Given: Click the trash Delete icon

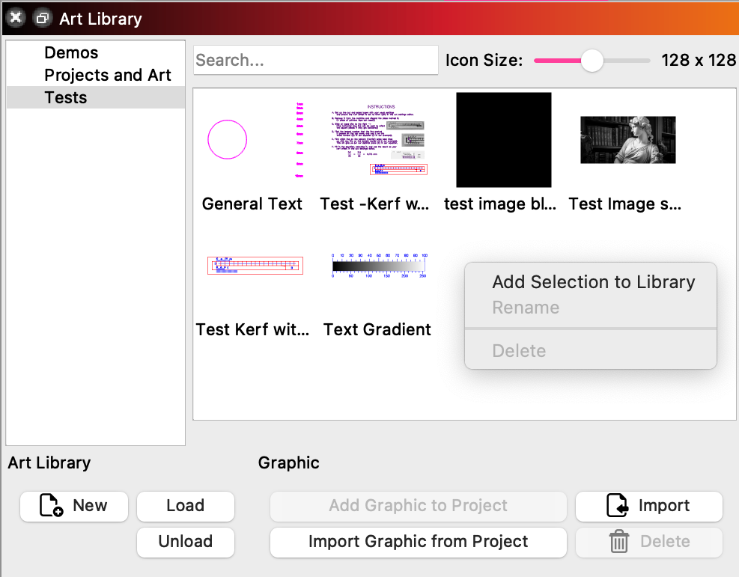Looking at the screenshot, I should coord(618,541).
